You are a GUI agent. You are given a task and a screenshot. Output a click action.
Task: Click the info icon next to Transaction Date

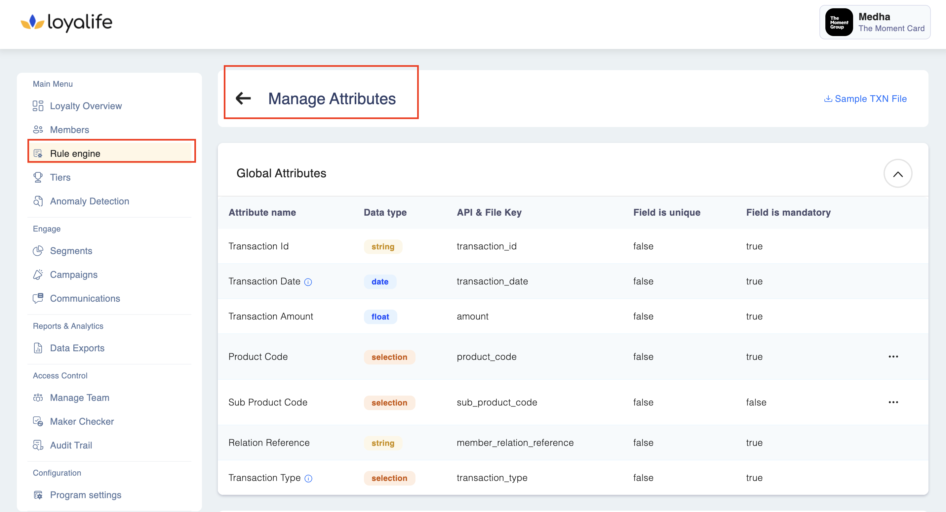[308, 282]
